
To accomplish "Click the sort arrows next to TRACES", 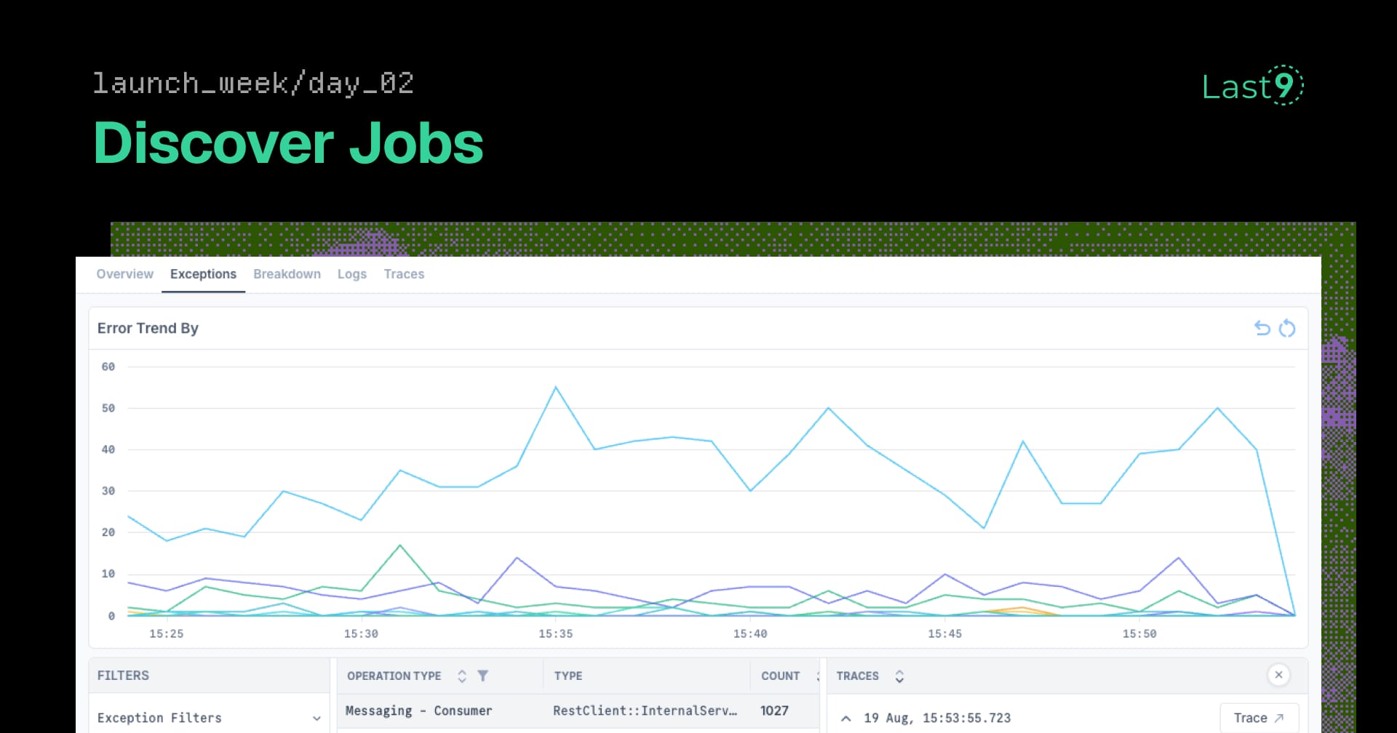I will [x=900, y=676].
